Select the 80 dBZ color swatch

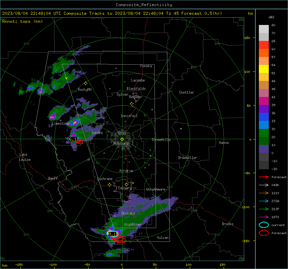(264, 29)
